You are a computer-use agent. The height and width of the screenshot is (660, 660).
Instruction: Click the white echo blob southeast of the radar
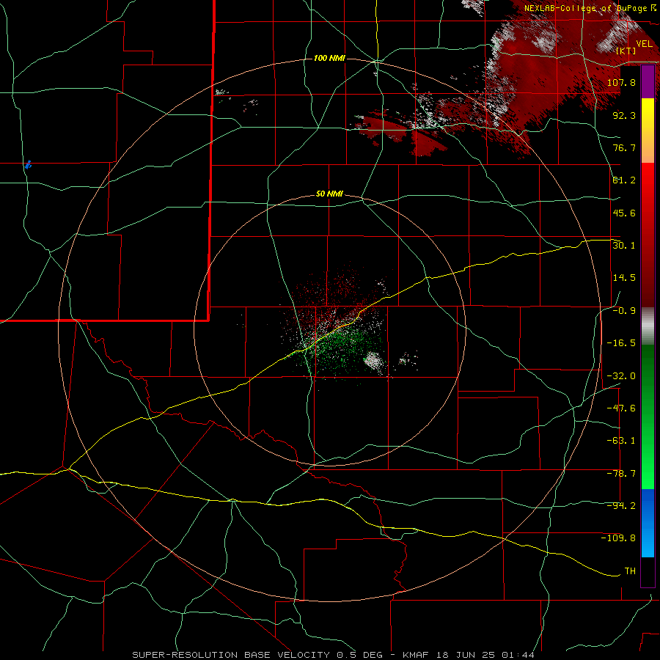point(373,362)
